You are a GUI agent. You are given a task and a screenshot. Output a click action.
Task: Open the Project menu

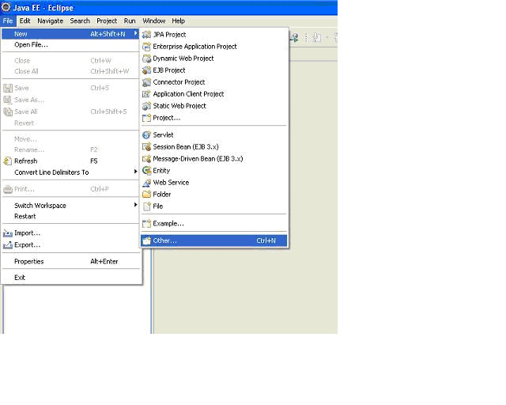[x=107, y=21]
